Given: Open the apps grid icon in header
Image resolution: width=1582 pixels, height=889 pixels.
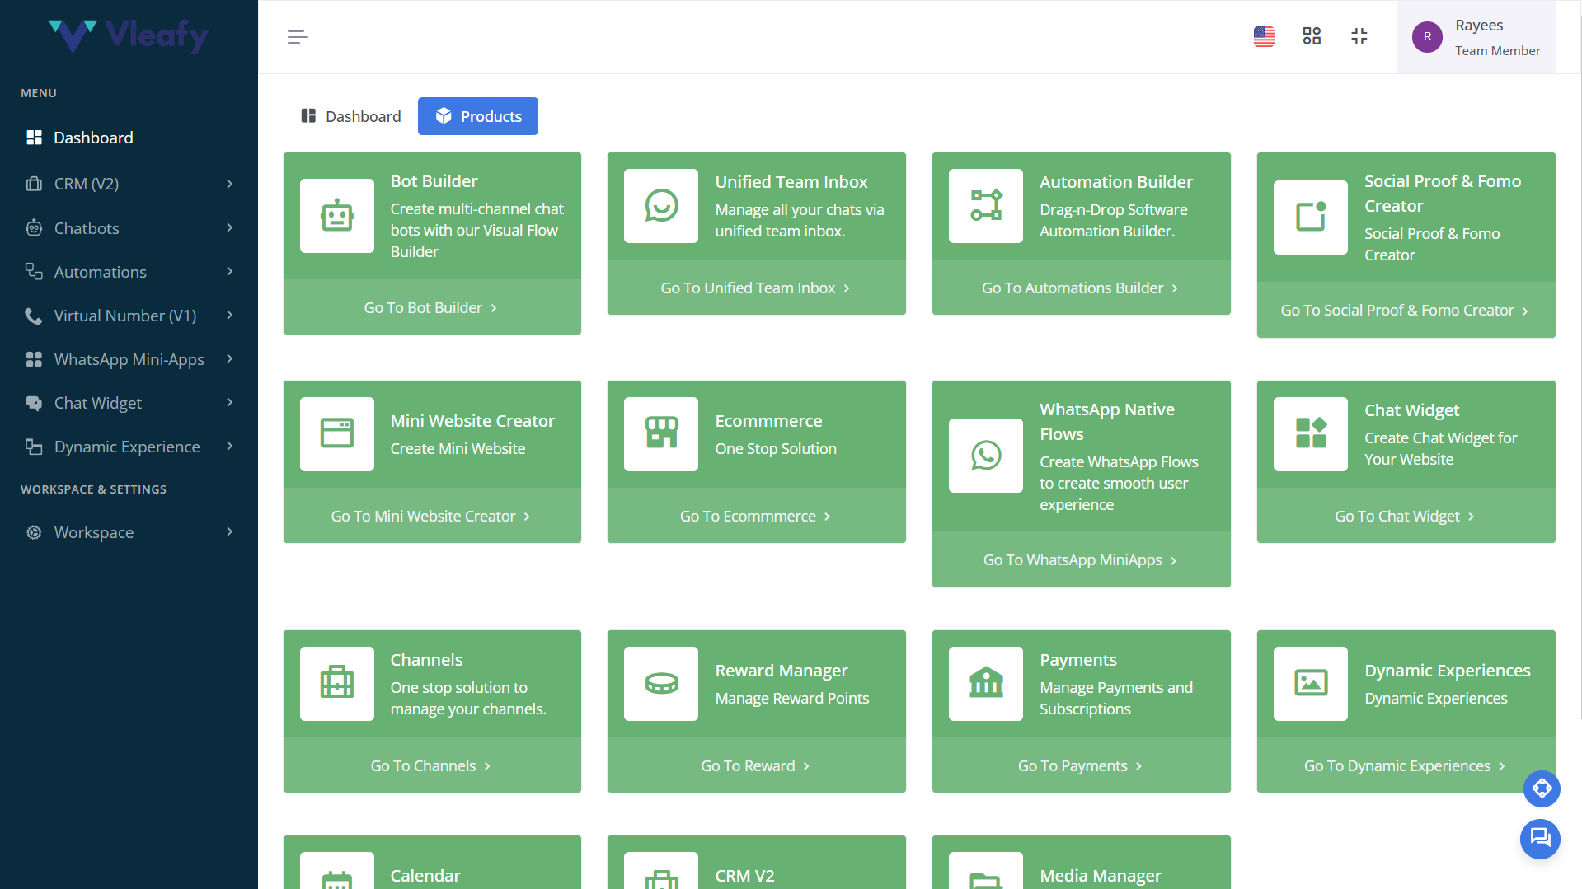Looking at the screenshot, I should [x=1311, y=36].
